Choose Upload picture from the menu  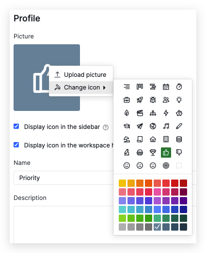tap(81, 75)
